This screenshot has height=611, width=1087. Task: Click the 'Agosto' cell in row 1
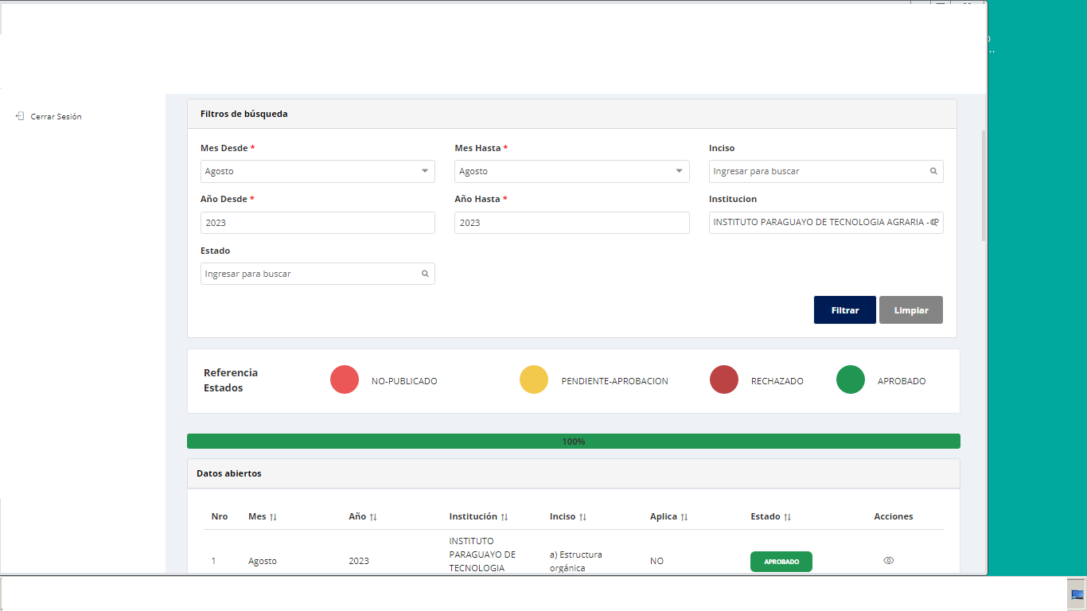[x=263, y=561]
